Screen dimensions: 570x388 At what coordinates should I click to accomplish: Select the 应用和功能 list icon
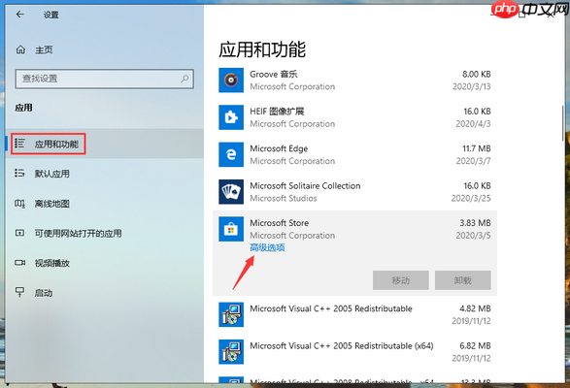coord(19,144)
